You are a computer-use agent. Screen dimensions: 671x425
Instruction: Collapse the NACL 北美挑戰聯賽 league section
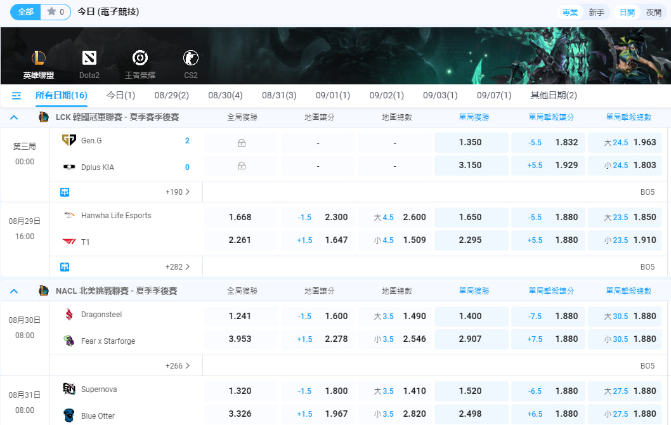(14, 291)
